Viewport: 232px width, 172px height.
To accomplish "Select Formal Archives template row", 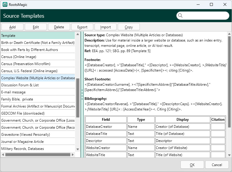I will coord(38,106).
